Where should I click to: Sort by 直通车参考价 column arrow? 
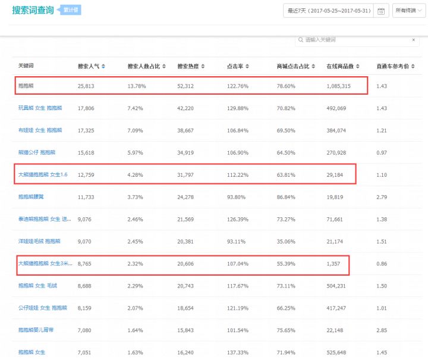click(x=413, y=65)
